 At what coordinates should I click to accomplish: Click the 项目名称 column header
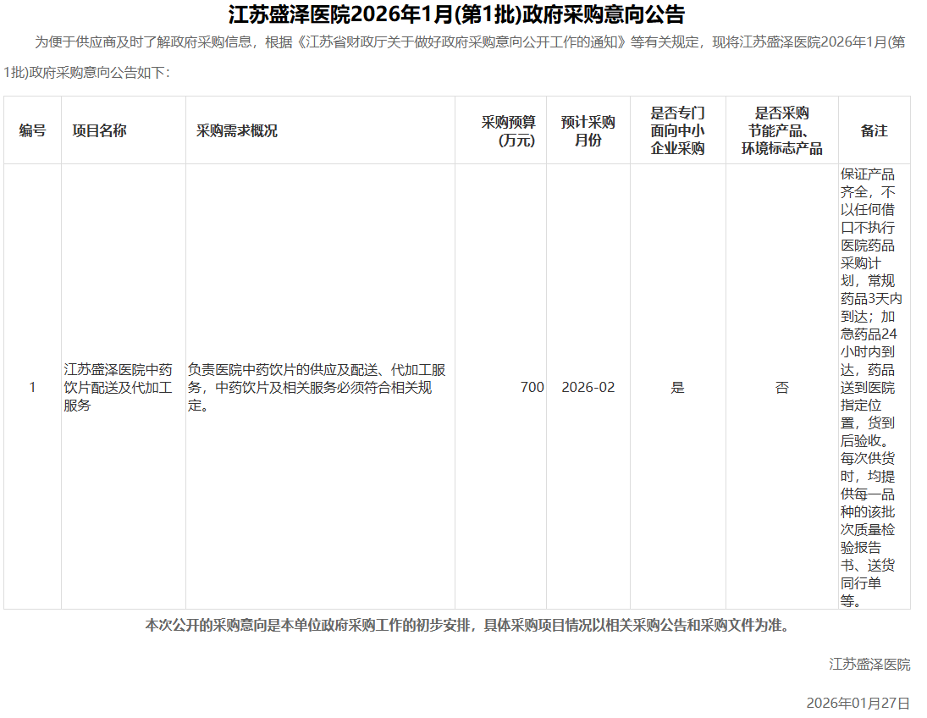click(x=99, y=130)
